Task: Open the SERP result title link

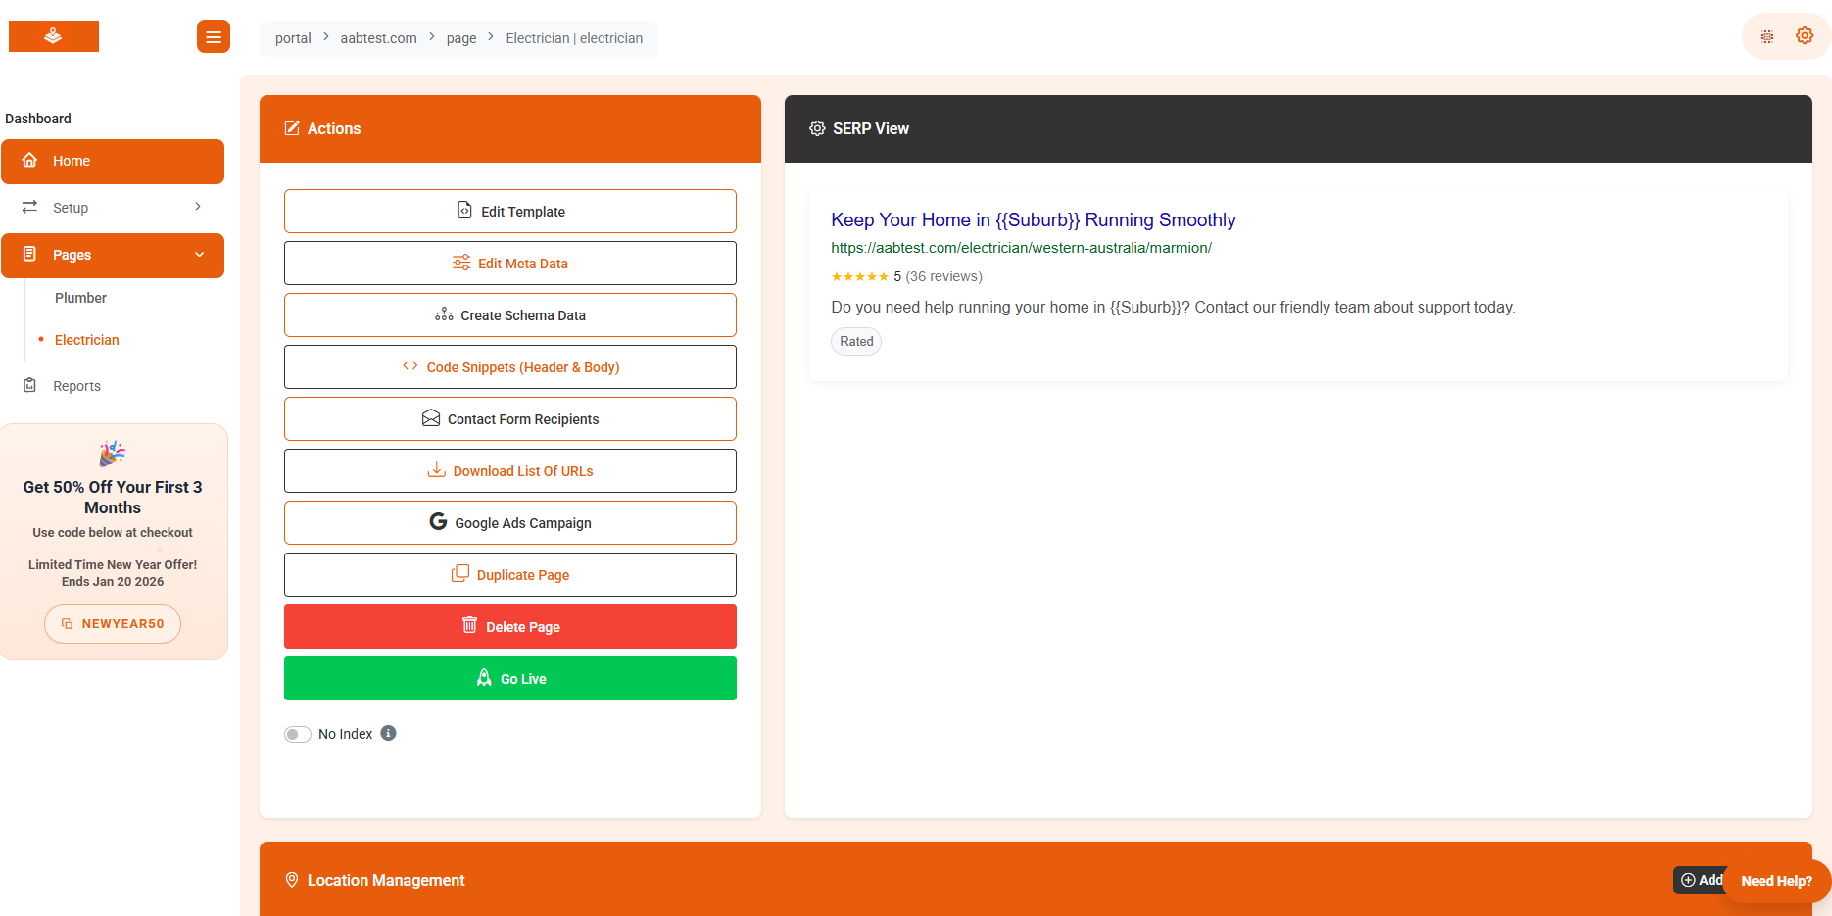Action: click(1033, 220)
